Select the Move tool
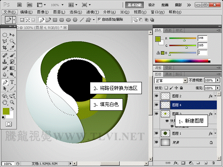 [12, 35]
